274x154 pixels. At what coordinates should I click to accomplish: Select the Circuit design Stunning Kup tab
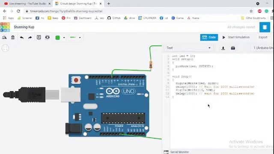pyautogui.click(x=77, y=4)
